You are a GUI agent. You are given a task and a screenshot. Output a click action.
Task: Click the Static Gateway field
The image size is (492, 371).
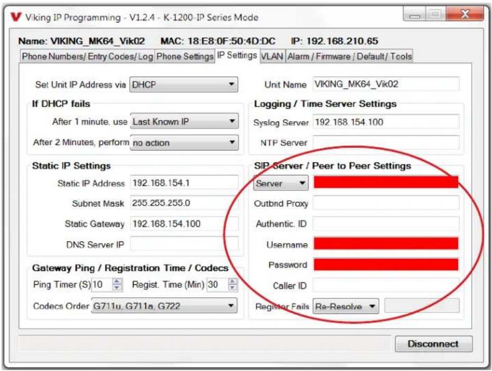(184, 224)
